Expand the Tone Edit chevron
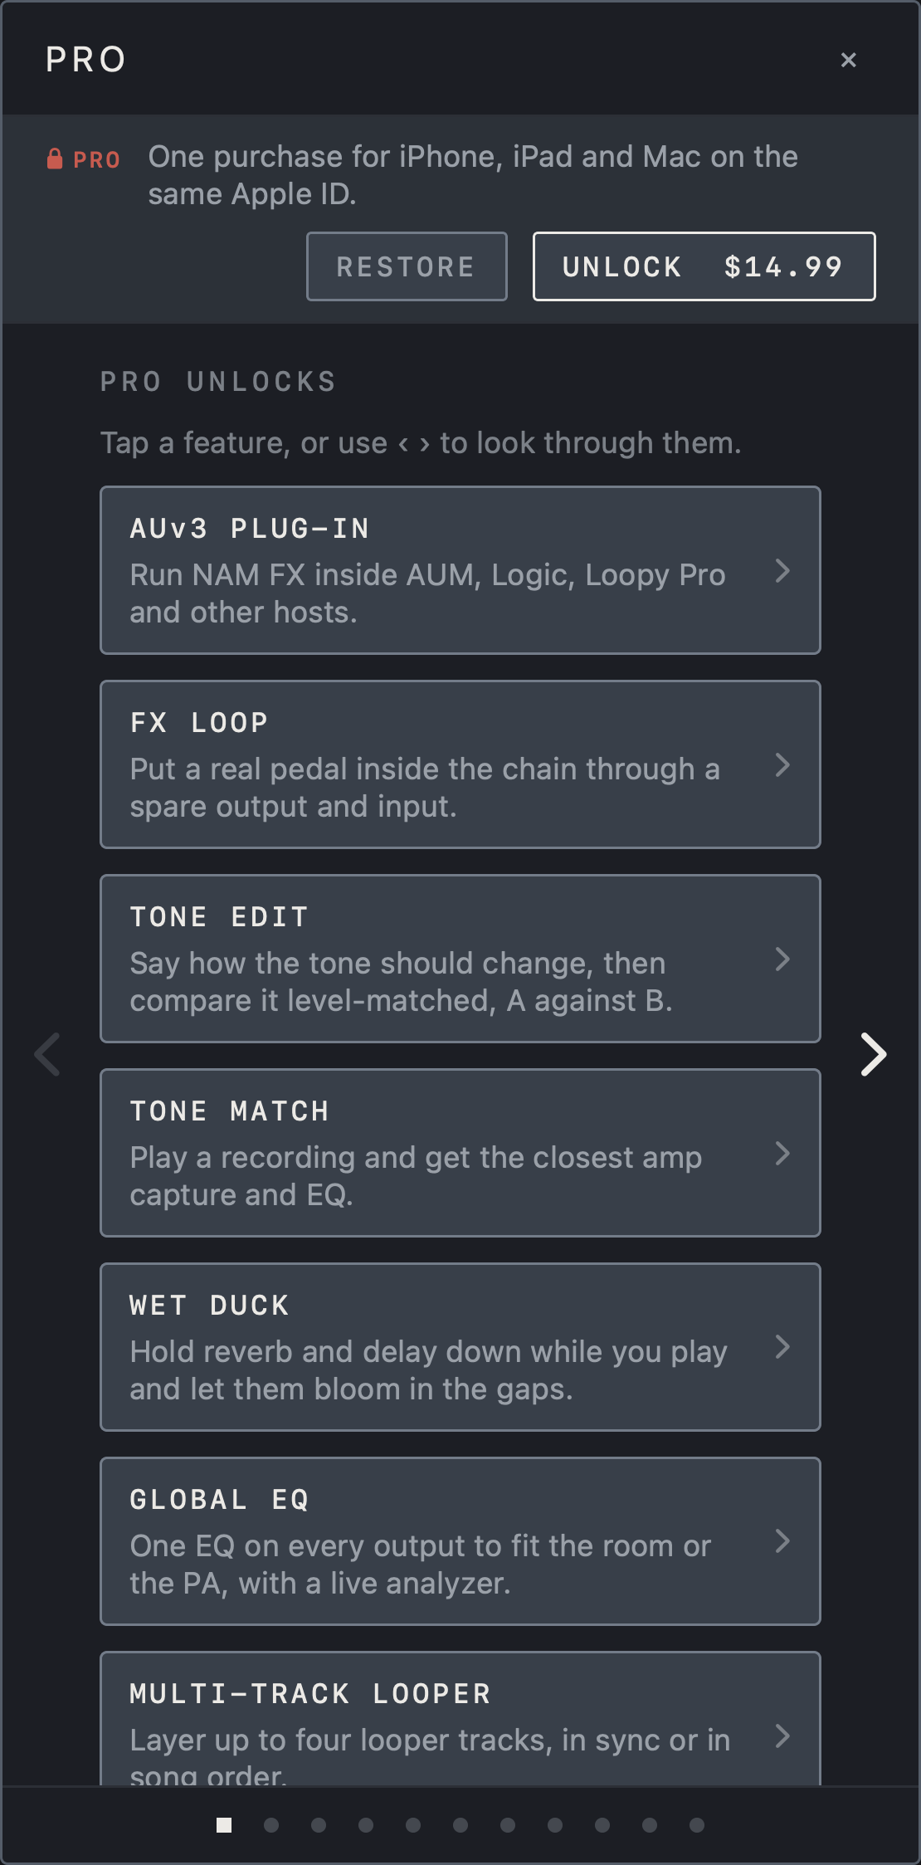The width and height of the screenshot is (921, 1865). (x=782, y=959)
